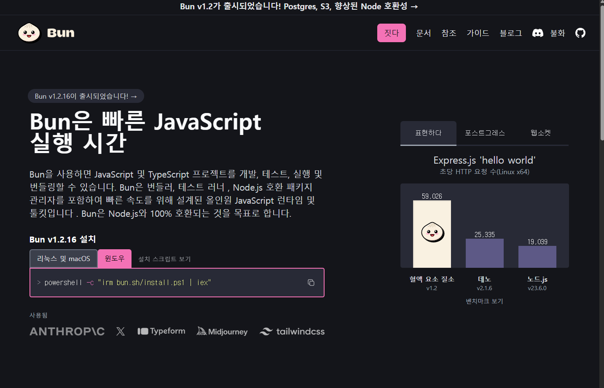Open the X logo in used-by list
Screen dimensions: 604x388
121,331
